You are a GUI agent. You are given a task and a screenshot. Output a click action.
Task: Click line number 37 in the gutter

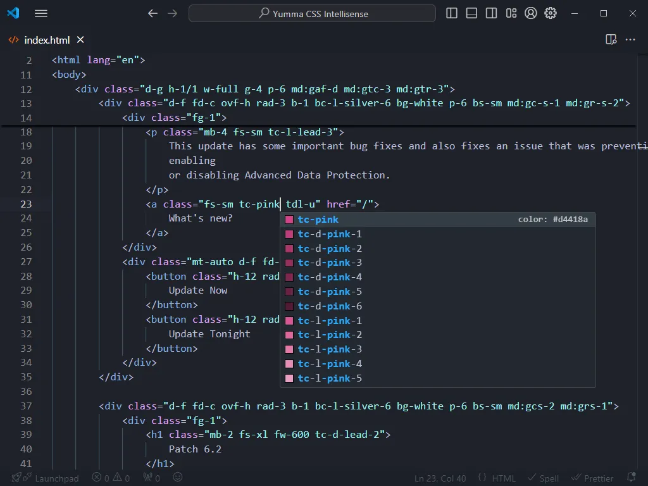click(x=26, y=406)
